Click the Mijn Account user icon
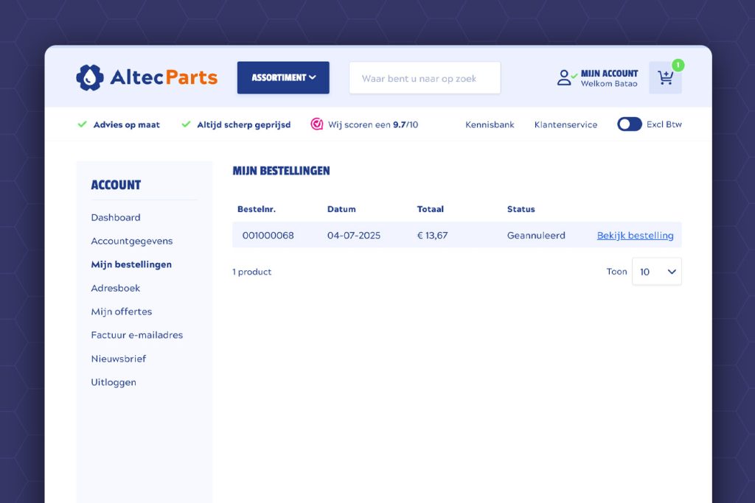 click(565, 78)
